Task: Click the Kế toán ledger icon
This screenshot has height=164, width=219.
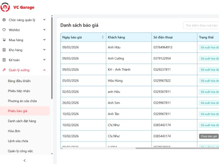Action: (x=4, y=60)
